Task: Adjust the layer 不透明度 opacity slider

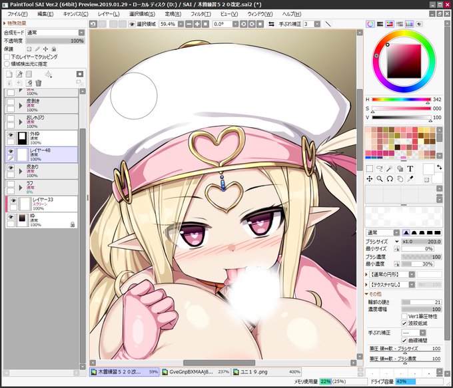Action: [x=55, y=41]
